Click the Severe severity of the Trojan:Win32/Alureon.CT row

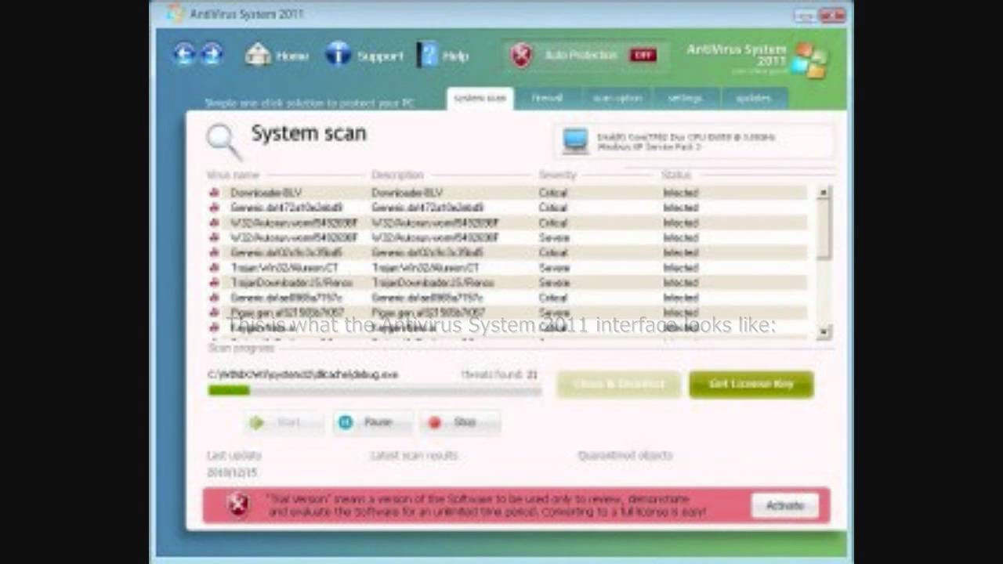point(554,268)
